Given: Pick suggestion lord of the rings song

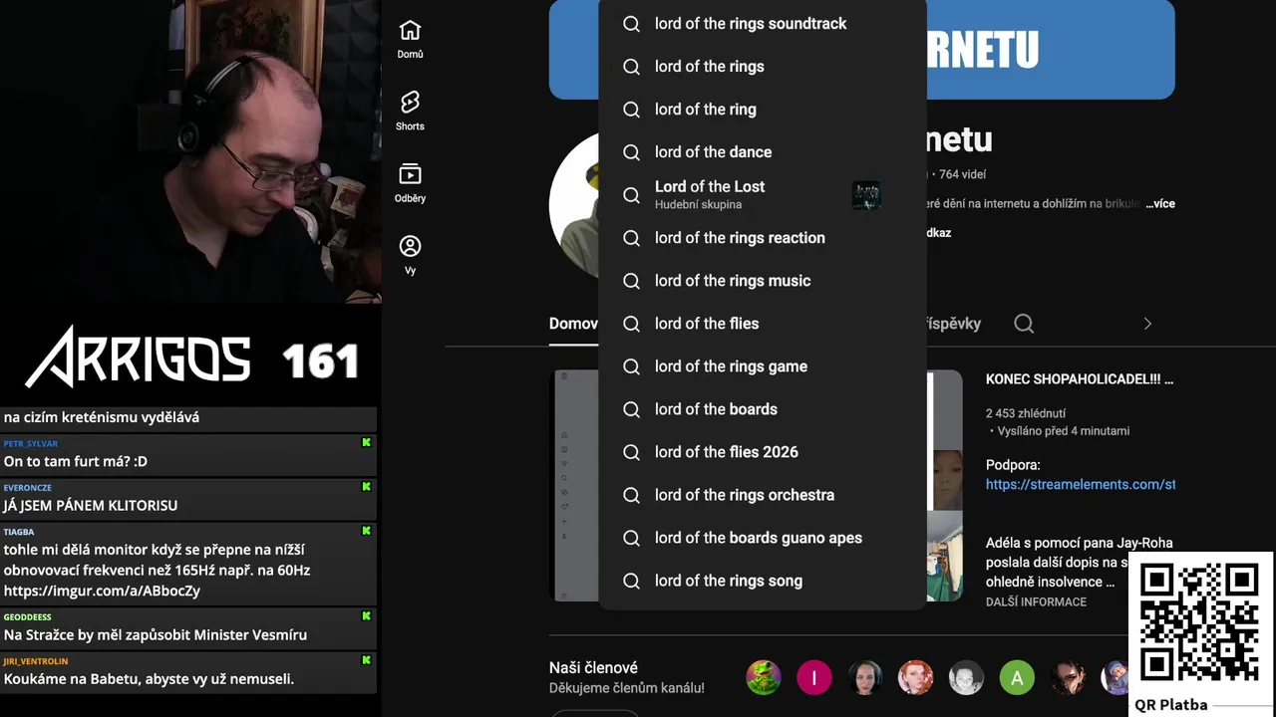Looking at the screenshot, I should click(x=763, y=581).
